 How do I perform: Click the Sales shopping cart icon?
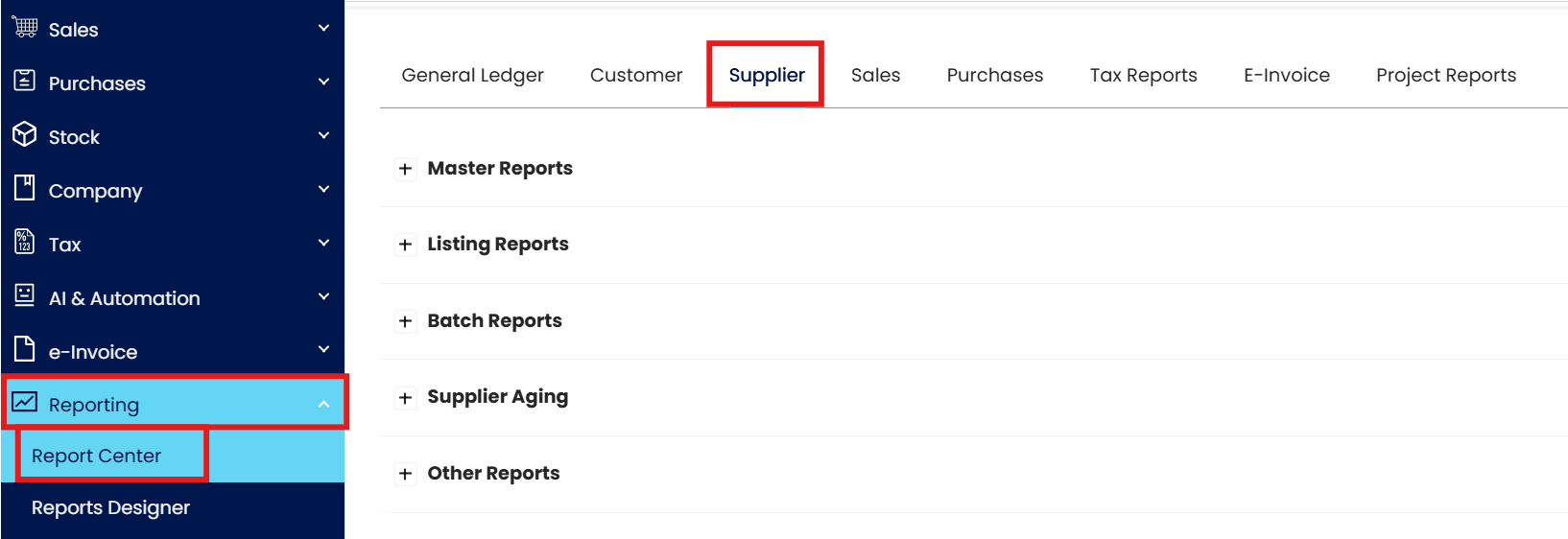[x=25, y=27]
